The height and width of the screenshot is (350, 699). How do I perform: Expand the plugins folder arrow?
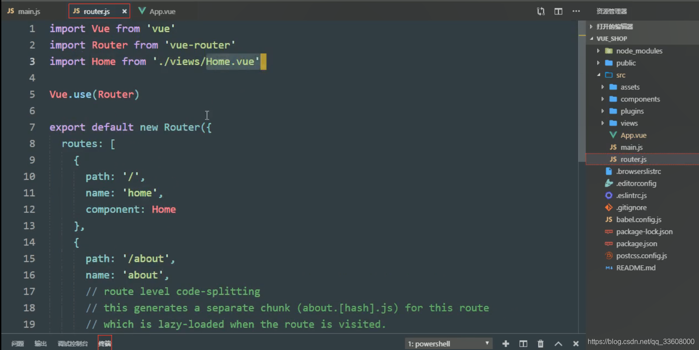click(603, 111)
